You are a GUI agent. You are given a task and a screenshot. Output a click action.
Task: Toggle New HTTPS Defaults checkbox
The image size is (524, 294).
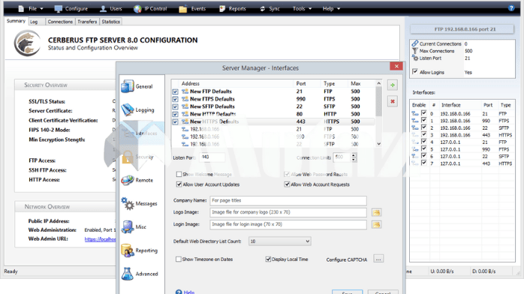(x=175, y=121)
